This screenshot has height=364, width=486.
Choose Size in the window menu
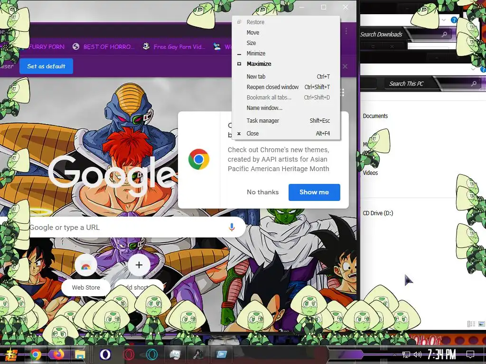click(285, 43)
